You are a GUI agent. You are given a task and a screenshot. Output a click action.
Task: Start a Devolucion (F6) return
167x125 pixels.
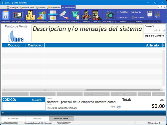tap(64, 16)
